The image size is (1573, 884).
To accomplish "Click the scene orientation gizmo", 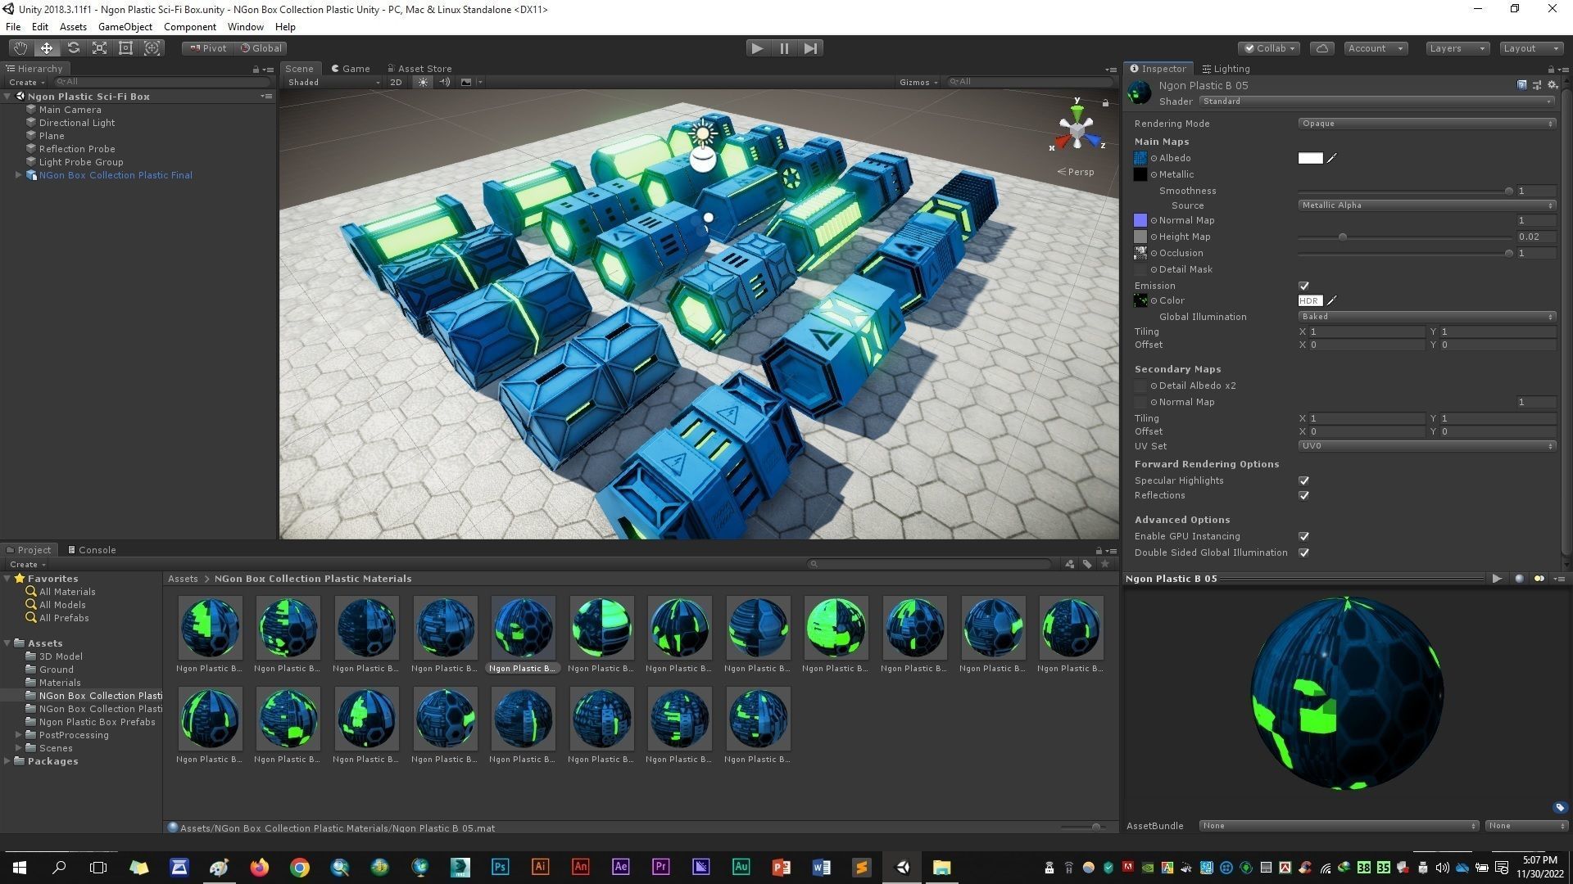I will click(x=1077, y=129).
